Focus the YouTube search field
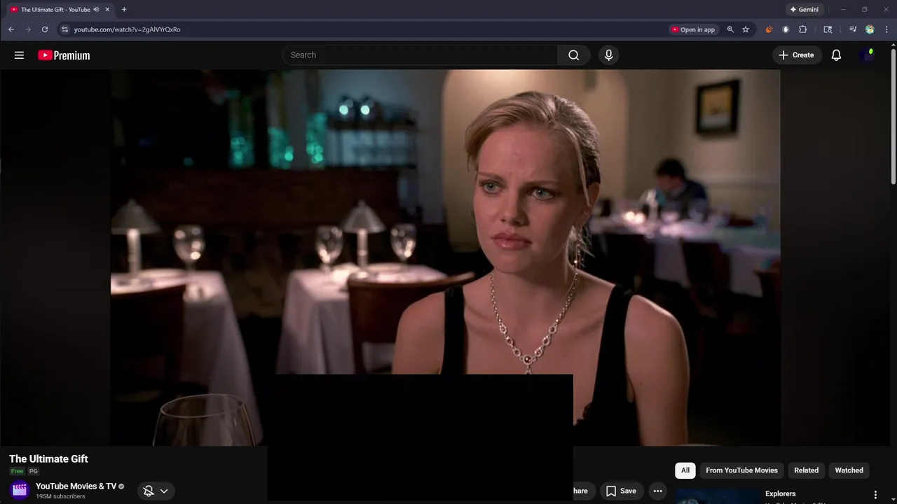This screenshot has height=504, width=897. click(420, 55)
